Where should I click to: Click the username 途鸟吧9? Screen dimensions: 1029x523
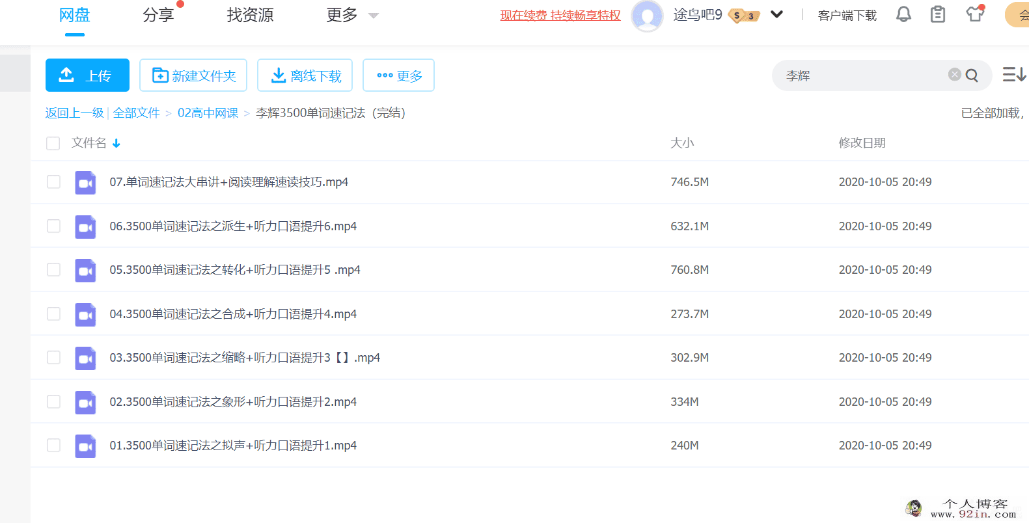tap(698, 15)
